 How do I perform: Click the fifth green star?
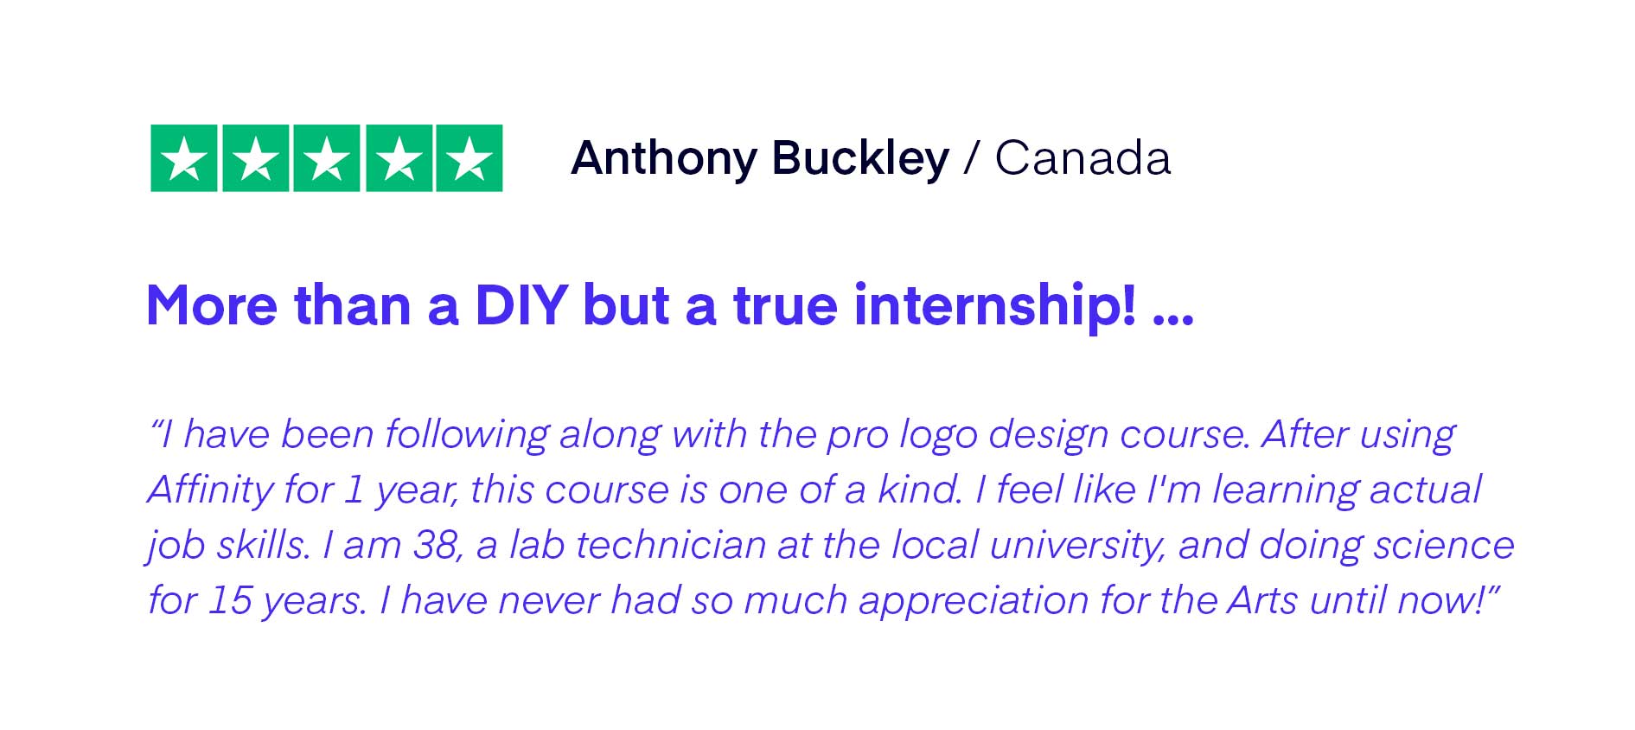pyautogui.click(x=469, y=158)
